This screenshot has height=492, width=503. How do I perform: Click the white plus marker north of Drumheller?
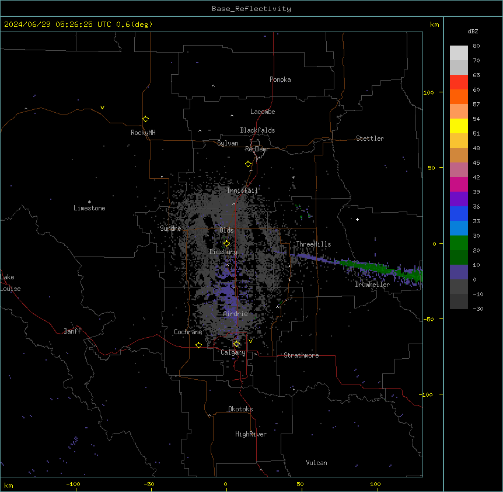click(357, 219)
